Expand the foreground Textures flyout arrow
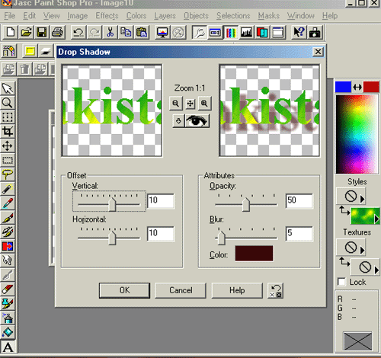This screenshot has width=381, height=358. click(x=363, y=251)
